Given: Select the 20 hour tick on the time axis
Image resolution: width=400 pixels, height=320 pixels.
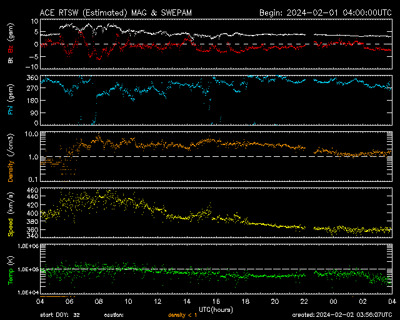Looking at the screenshot, I should click(275, 301).
